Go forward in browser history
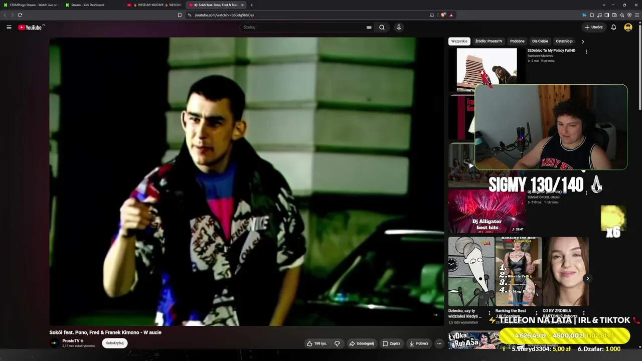The height and width of the screenshot is (361, 642). [13, 15]
